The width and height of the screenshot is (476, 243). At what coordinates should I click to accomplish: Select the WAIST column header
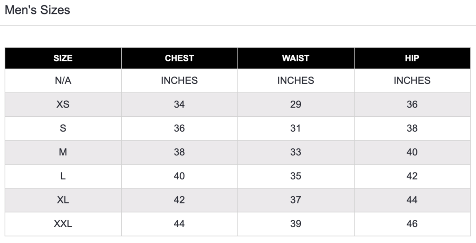pyautogui.click(x=296, y=58)
